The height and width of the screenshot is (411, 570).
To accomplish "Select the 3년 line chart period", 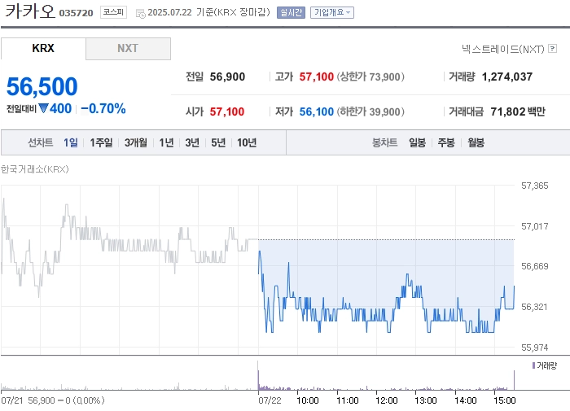I will coord(192,142).
